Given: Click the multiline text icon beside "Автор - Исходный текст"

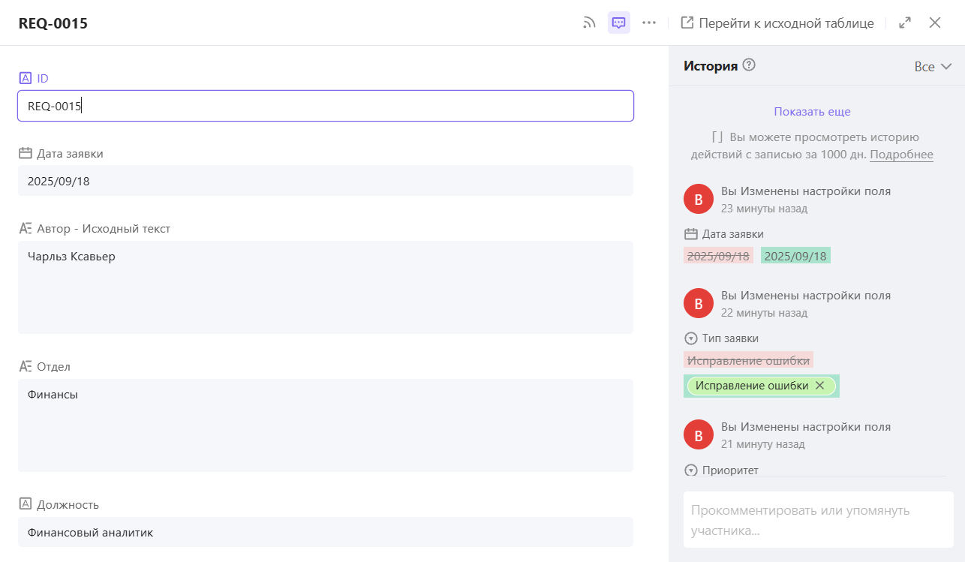Looking at the screenshot, I should (25, 228).
